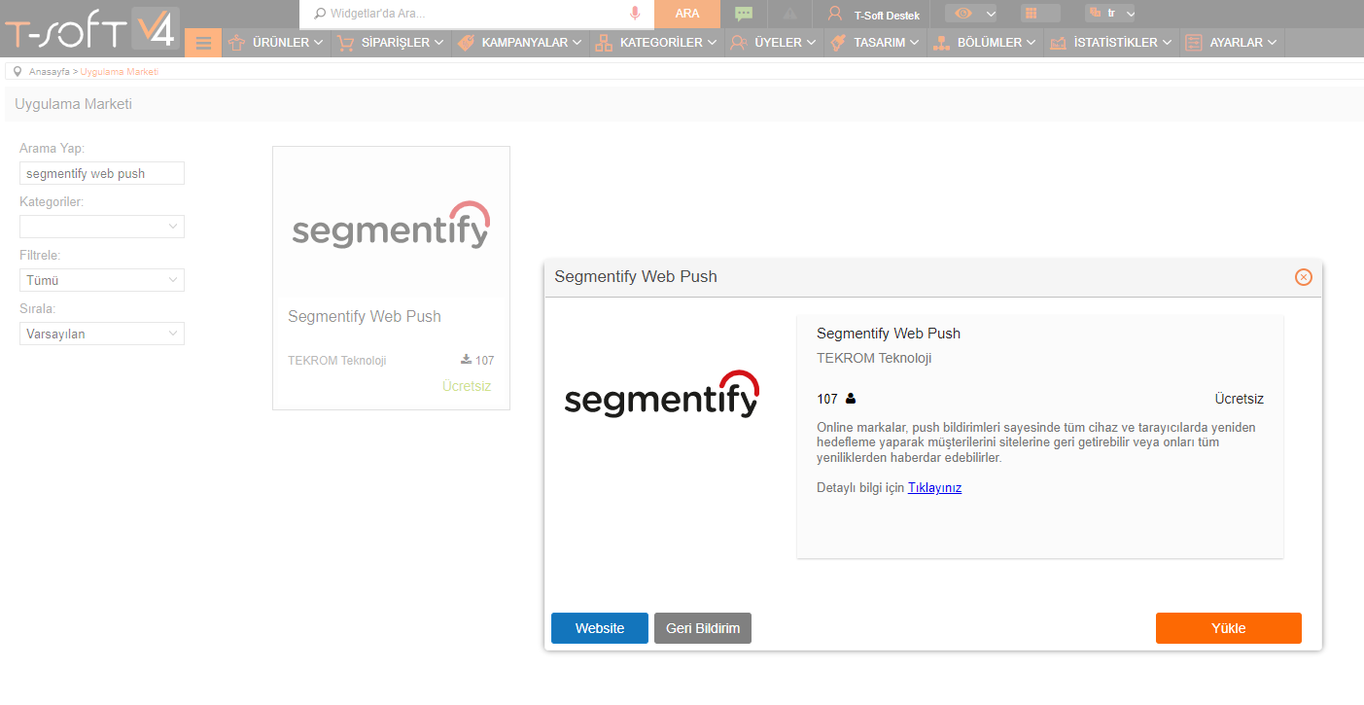Click the Yükle install button
This screenshot has height=705, width=1364.
click(1229, 628)
